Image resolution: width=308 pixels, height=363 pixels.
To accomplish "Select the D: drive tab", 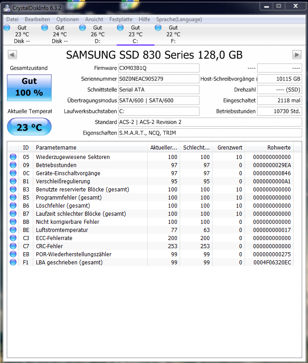I will pos(97,34).
